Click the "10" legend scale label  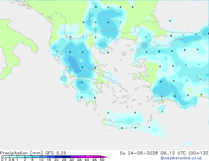pos(41,160)
